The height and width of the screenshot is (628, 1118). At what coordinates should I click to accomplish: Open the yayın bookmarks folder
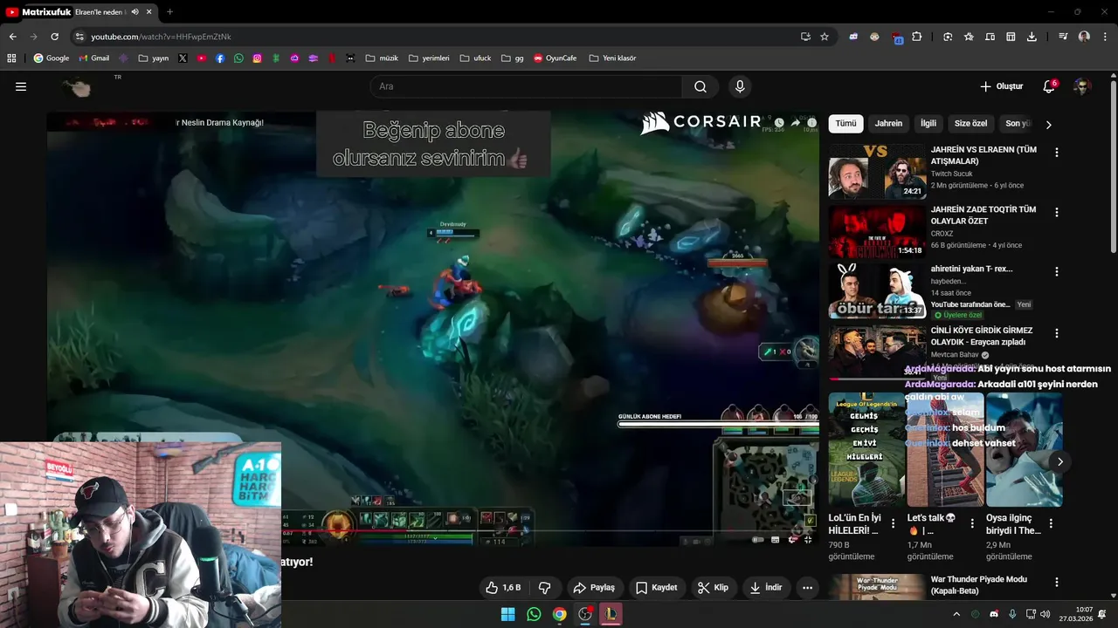[154, 58]
